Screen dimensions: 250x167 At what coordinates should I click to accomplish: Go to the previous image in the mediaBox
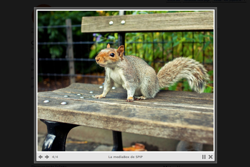[x=40, y=157]
